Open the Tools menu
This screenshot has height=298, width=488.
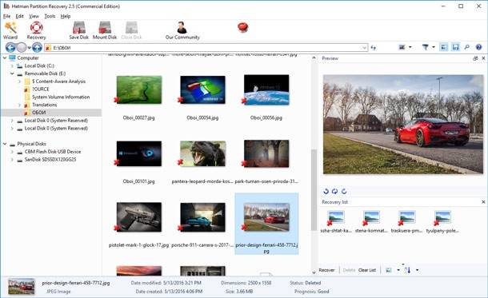point(50,16)
